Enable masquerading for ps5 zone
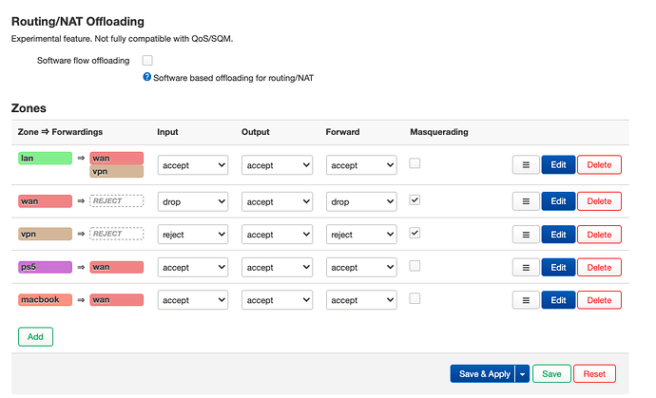656x398 pixels. [x=415, y=266]
